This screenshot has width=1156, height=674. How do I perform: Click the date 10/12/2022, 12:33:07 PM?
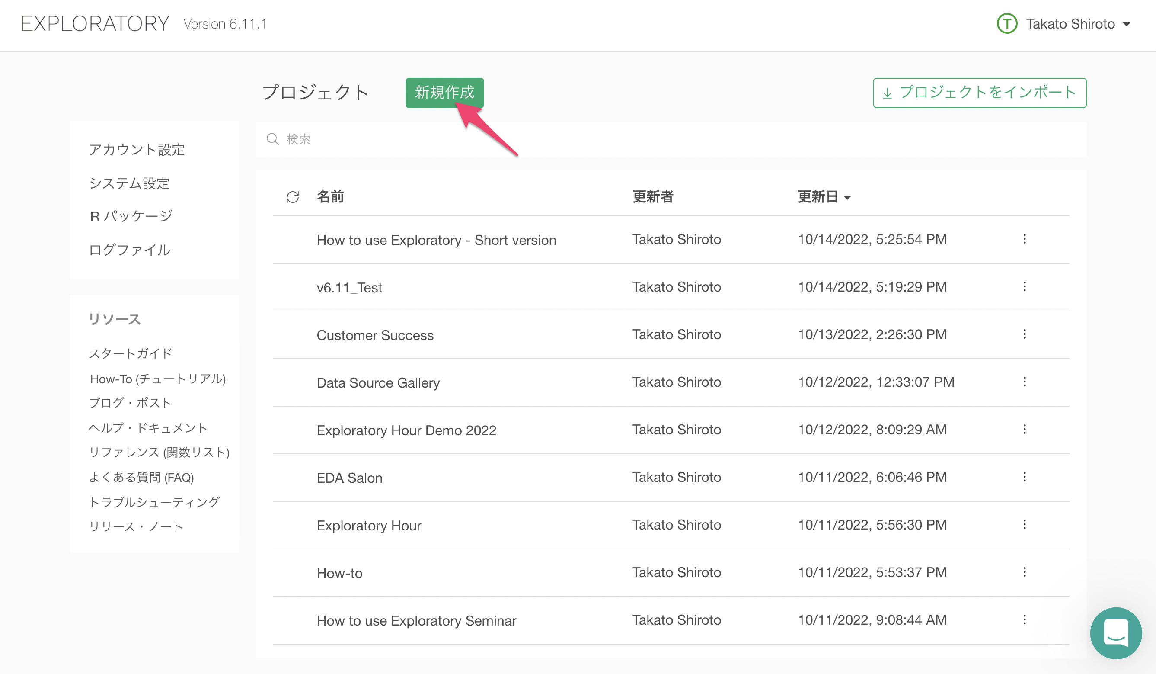coord(876,382)
